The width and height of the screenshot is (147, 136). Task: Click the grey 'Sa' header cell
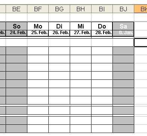click(x=123, y=26)
